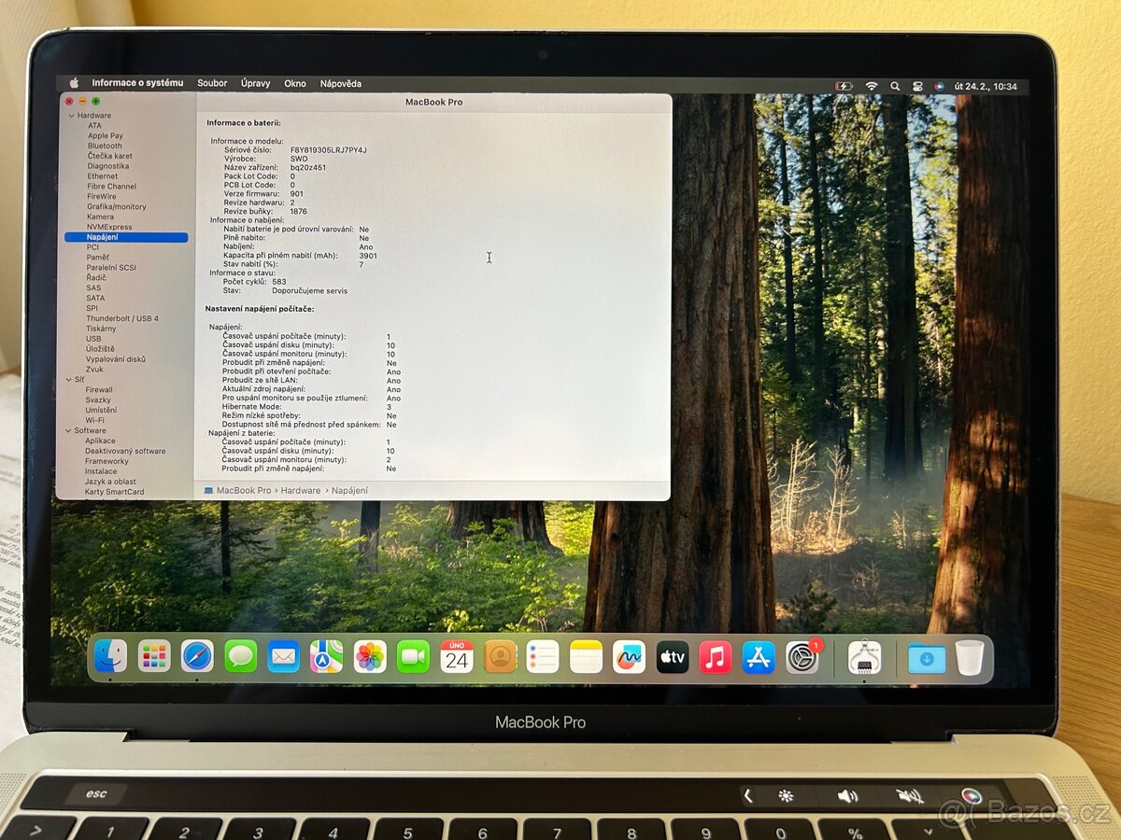Open Freeform from the Dock
Screen dimensions: 1121x840
[628, 658]
